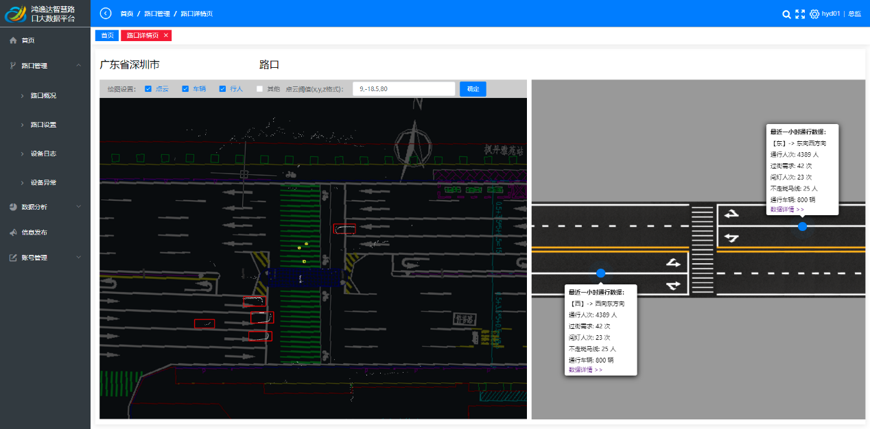Close the 路口详情页 tab
Image resolution: width=870 pixels, height=429 pixels.
coord(166,35)
